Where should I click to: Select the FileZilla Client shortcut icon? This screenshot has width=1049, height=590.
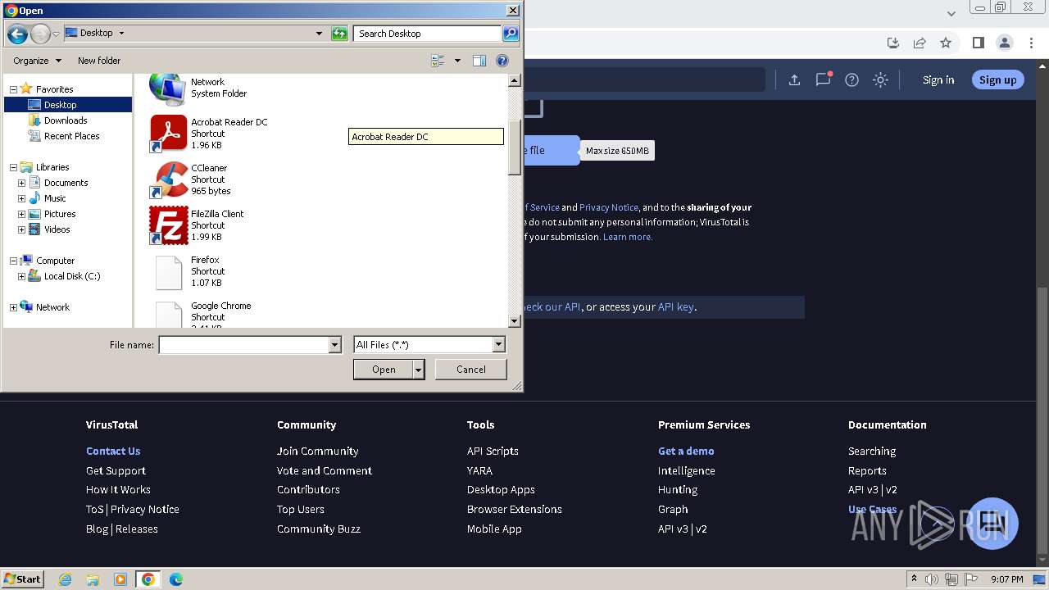coord(169,225)
